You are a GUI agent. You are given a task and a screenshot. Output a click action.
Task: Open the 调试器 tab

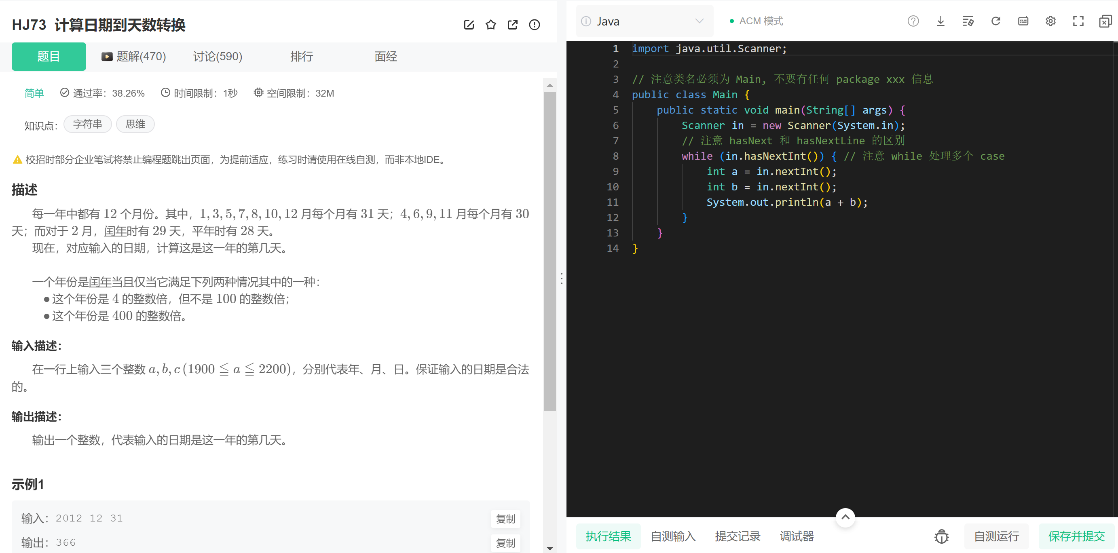coord(797,536)
